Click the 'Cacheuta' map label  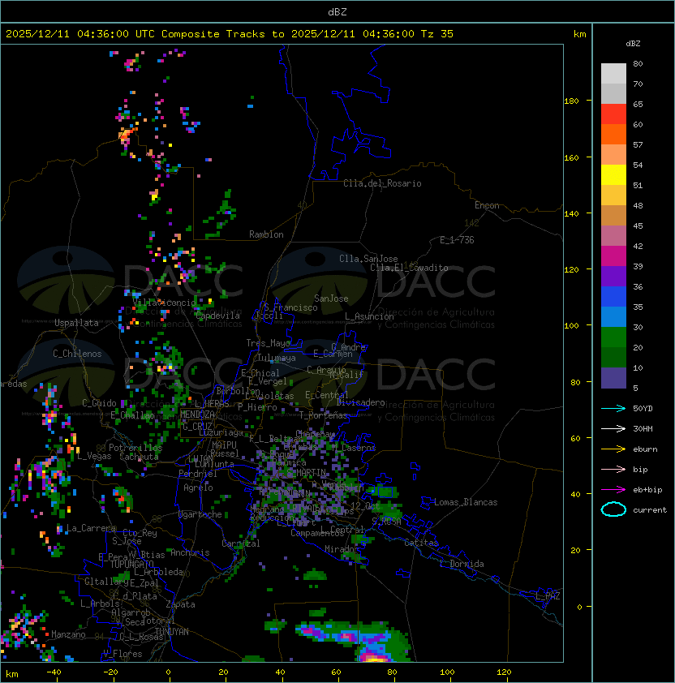139,457
